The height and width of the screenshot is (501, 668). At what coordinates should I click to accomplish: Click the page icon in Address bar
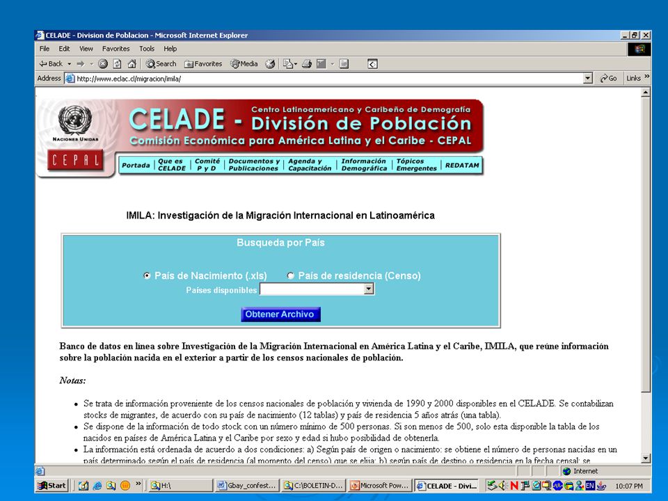pyautogui.click(x=70, y=79)
